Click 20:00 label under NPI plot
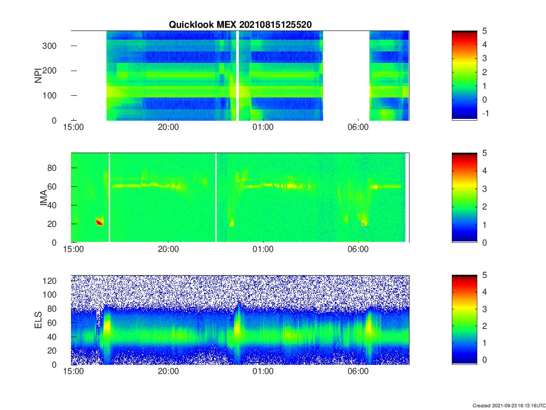 click(x=168, y=128)
